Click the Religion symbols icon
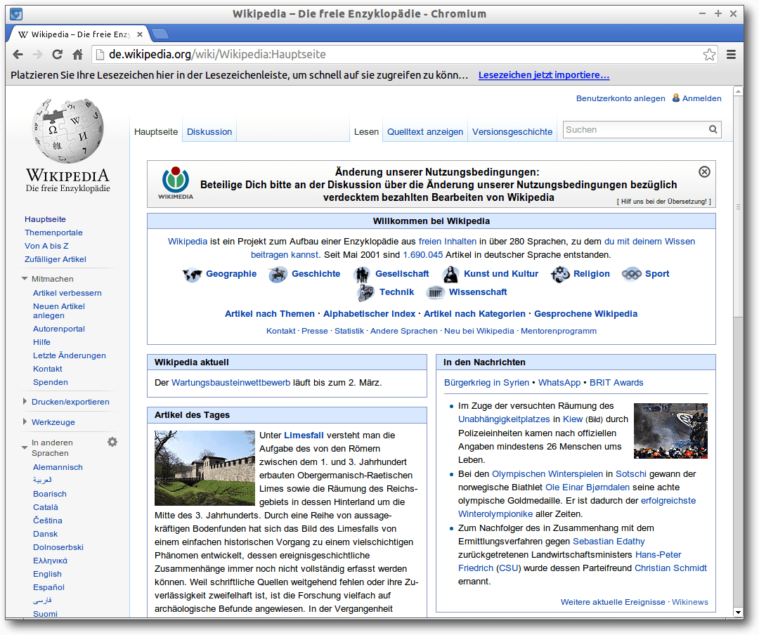The width and height of the screenshot is (759, 635). [x=560, y=275]
